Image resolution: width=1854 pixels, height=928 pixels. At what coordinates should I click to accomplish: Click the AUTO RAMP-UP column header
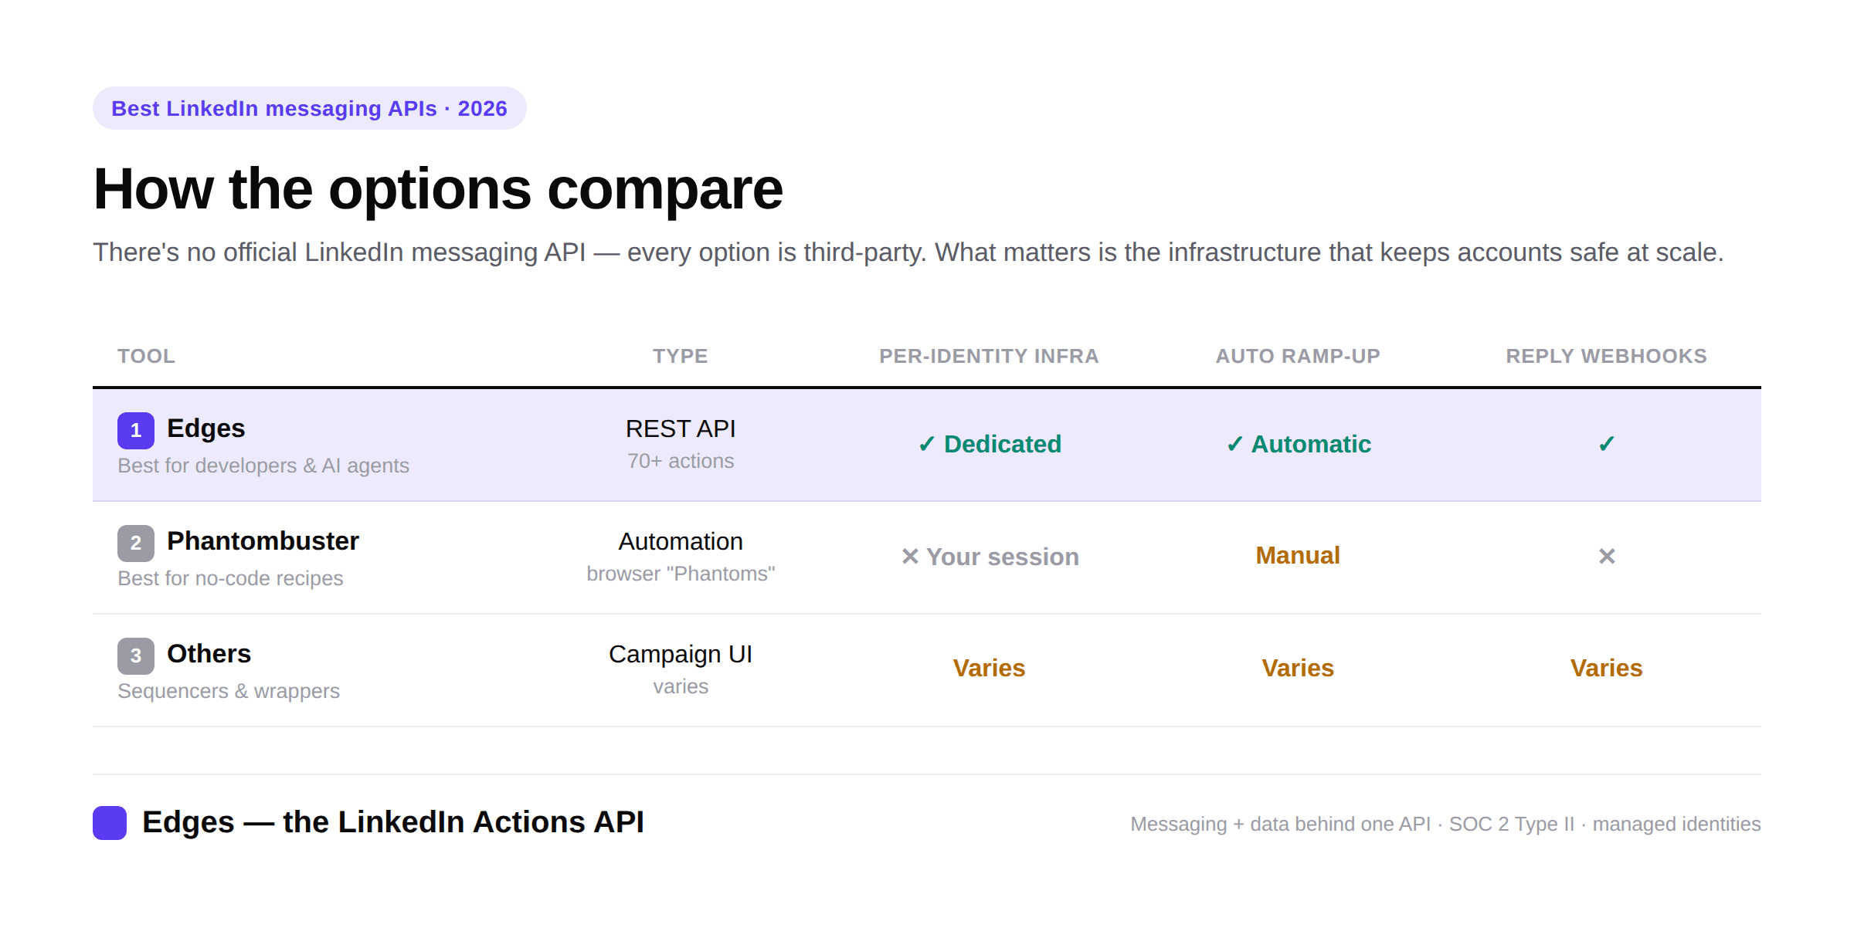coord(1298,356)
